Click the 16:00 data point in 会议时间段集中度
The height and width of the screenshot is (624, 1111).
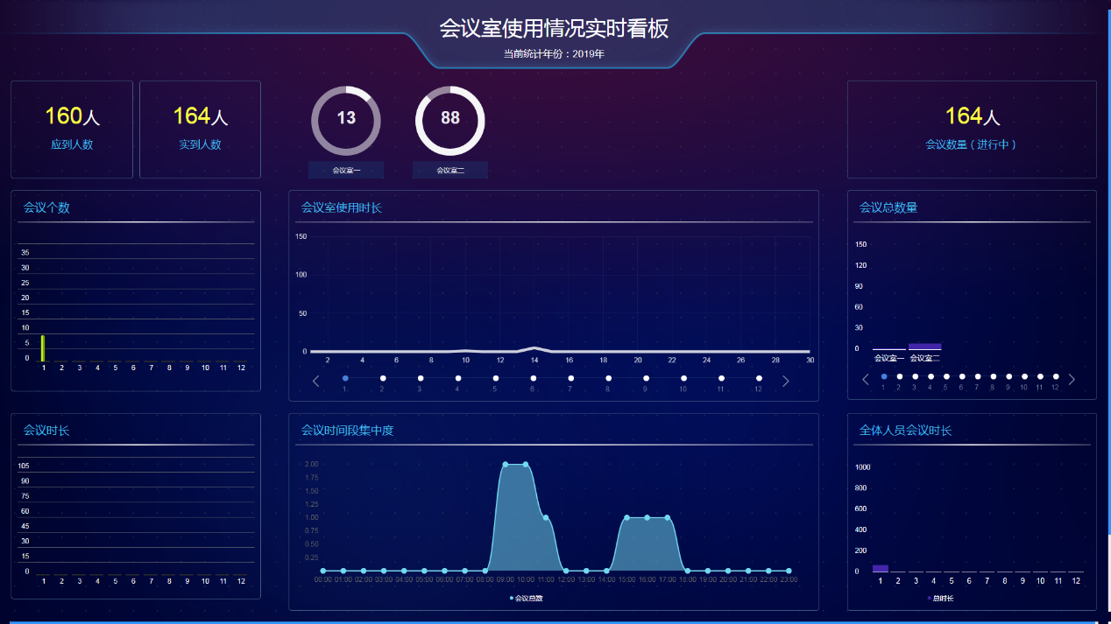647,518
